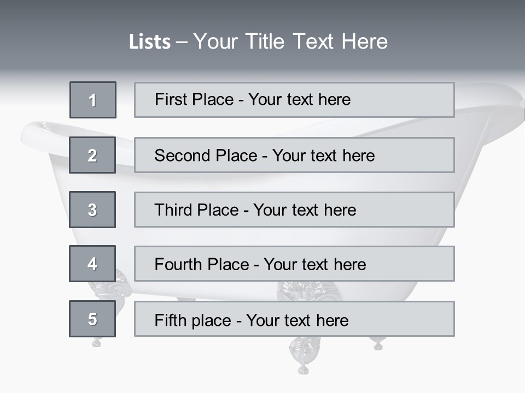The height and width of the screenshot is (393, 525).
Task: Select the "Second Place" text bar
Action: [x=294, y=155]
